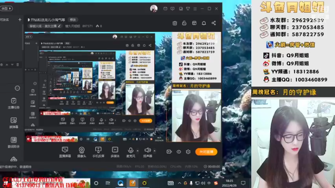
Task: Open 主播任务 streamer tasks
Action: [14, 103]
